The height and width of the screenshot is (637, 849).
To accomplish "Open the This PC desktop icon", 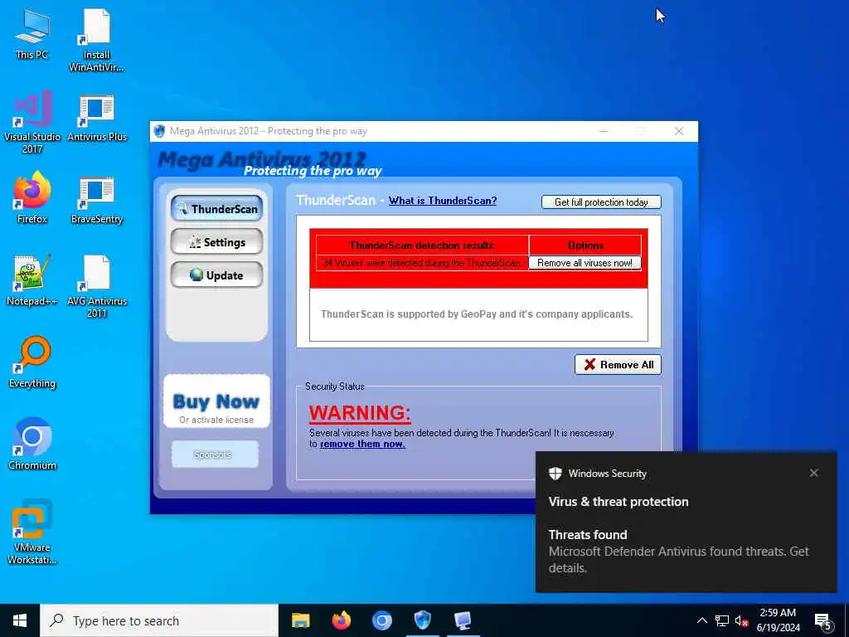I will click(x=32, y=34).
